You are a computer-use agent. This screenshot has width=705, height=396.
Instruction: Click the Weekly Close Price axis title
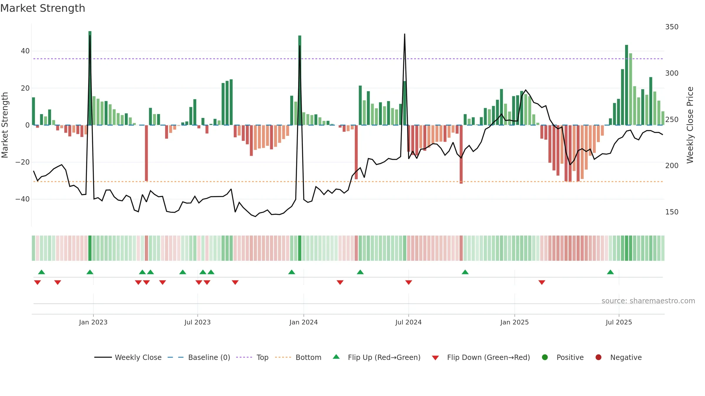690,125
